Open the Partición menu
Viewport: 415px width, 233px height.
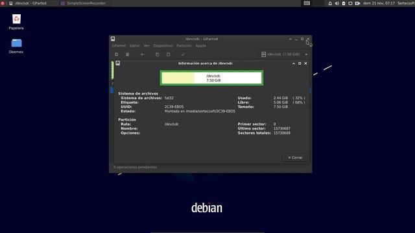(x=184, y=45)
